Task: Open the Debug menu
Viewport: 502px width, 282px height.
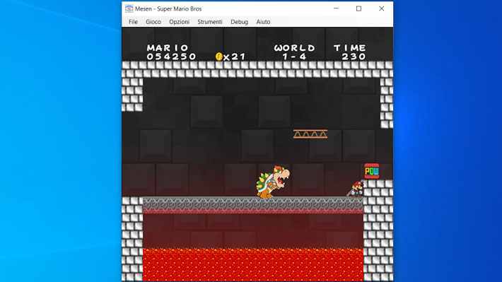Action: point(239,22)
